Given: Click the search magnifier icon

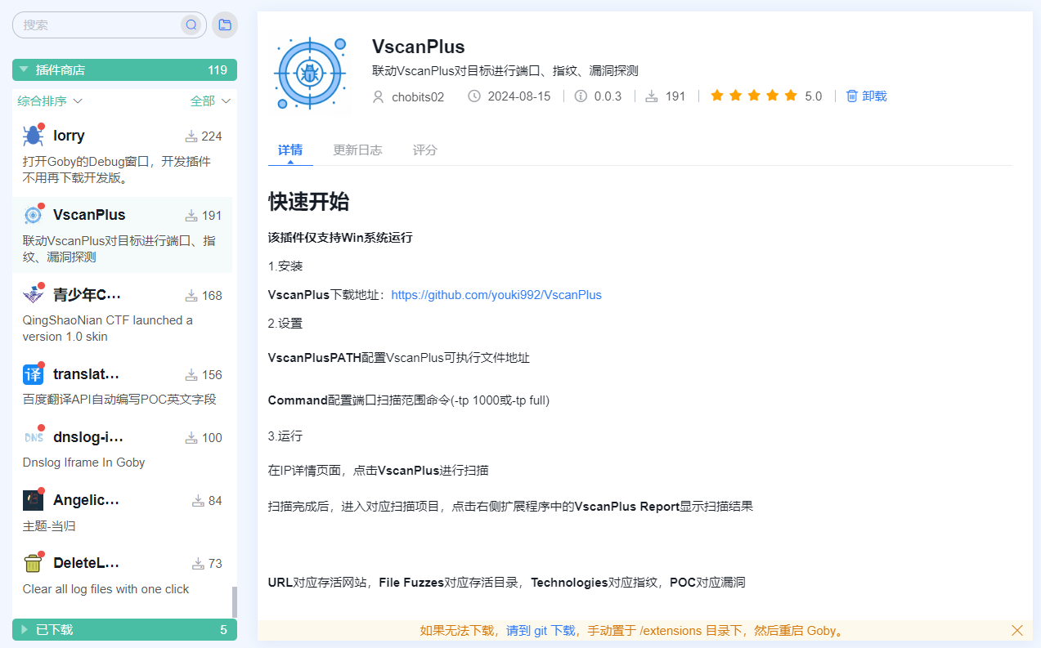Looking at the screenshot, I should pyautogui.click(x=191, y=25).
